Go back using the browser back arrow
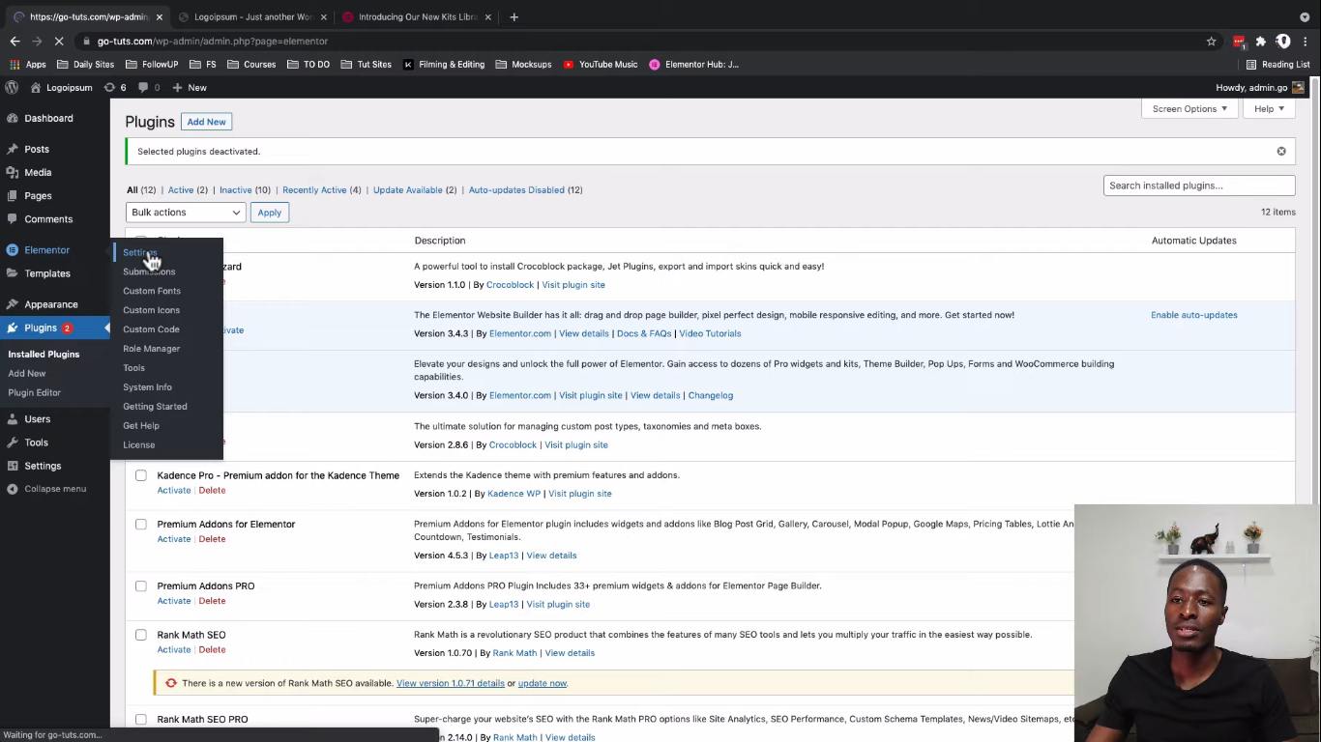 15,41
